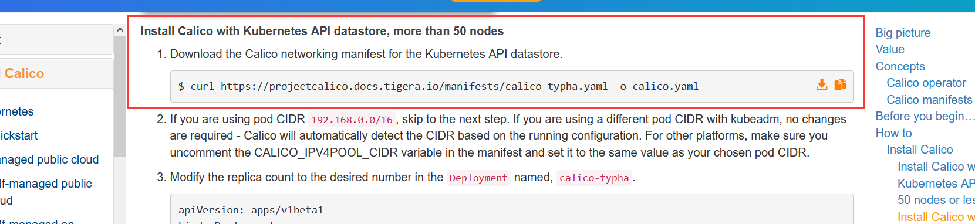This screenshot has height=224, width=975.
Task: Jump to the How to section
Action: pyautogui.click(x=893, y=133)
